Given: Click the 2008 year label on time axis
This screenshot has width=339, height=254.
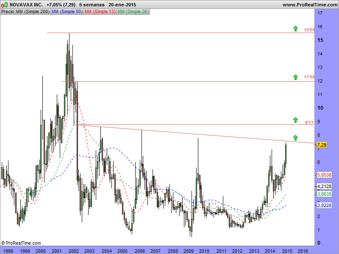Looking at the screenshot, I should pos(173,251).
